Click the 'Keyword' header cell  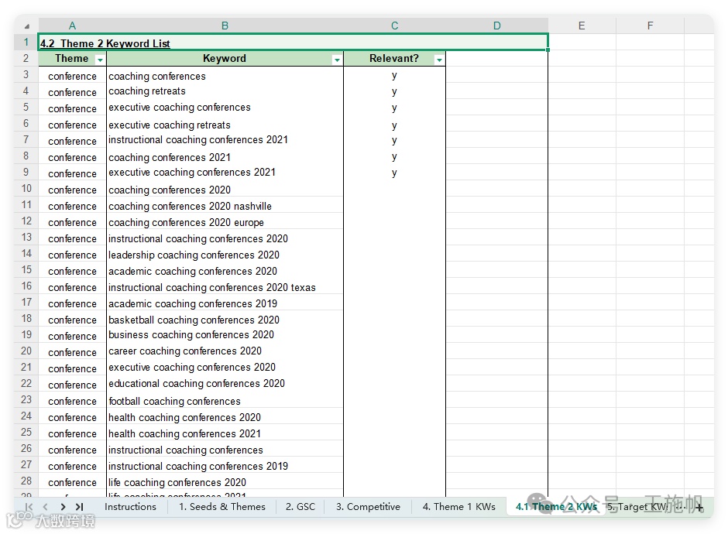225,59
